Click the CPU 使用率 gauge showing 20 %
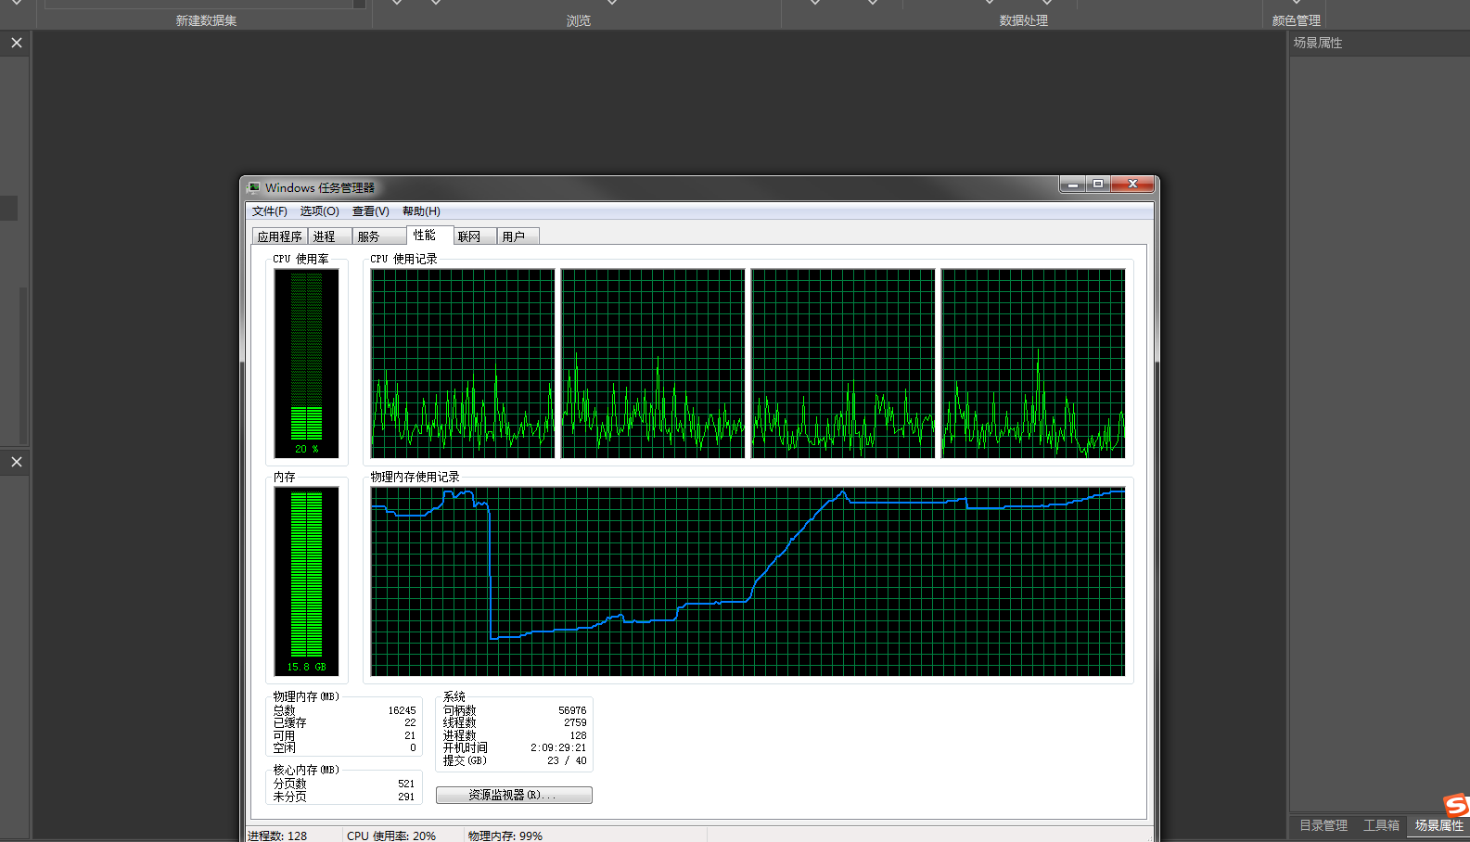Screen dimensions: 1470x842 [306, 363]
